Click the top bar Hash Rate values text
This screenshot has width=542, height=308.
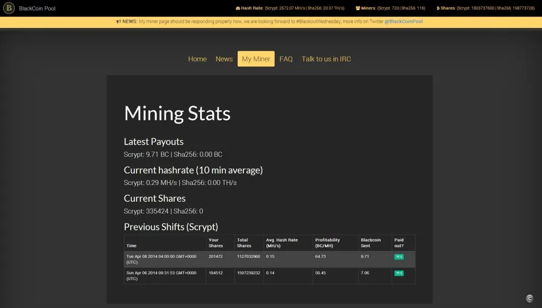pos(304,8)
